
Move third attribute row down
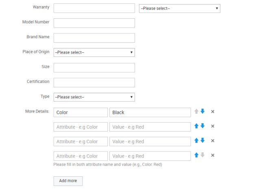point(202,141)
